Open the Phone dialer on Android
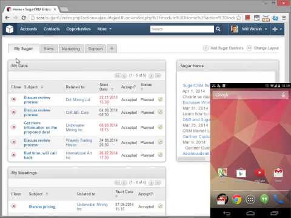 pyautogui.click(x=278, y=199)
